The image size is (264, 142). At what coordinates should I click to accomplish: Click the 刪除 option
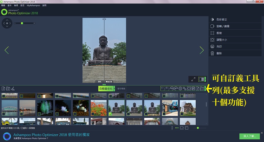(x=235, y=53)
